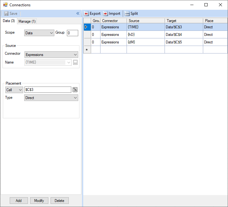Click the Save toolbar button
Image resolution: width=228 pixels, height=207 pixels.
11,14
